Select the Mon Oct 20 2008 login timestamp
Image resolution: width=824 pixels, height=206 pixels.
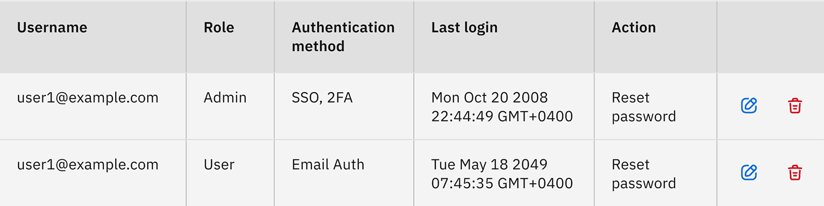pyautogui.click(x=502, y=107)
